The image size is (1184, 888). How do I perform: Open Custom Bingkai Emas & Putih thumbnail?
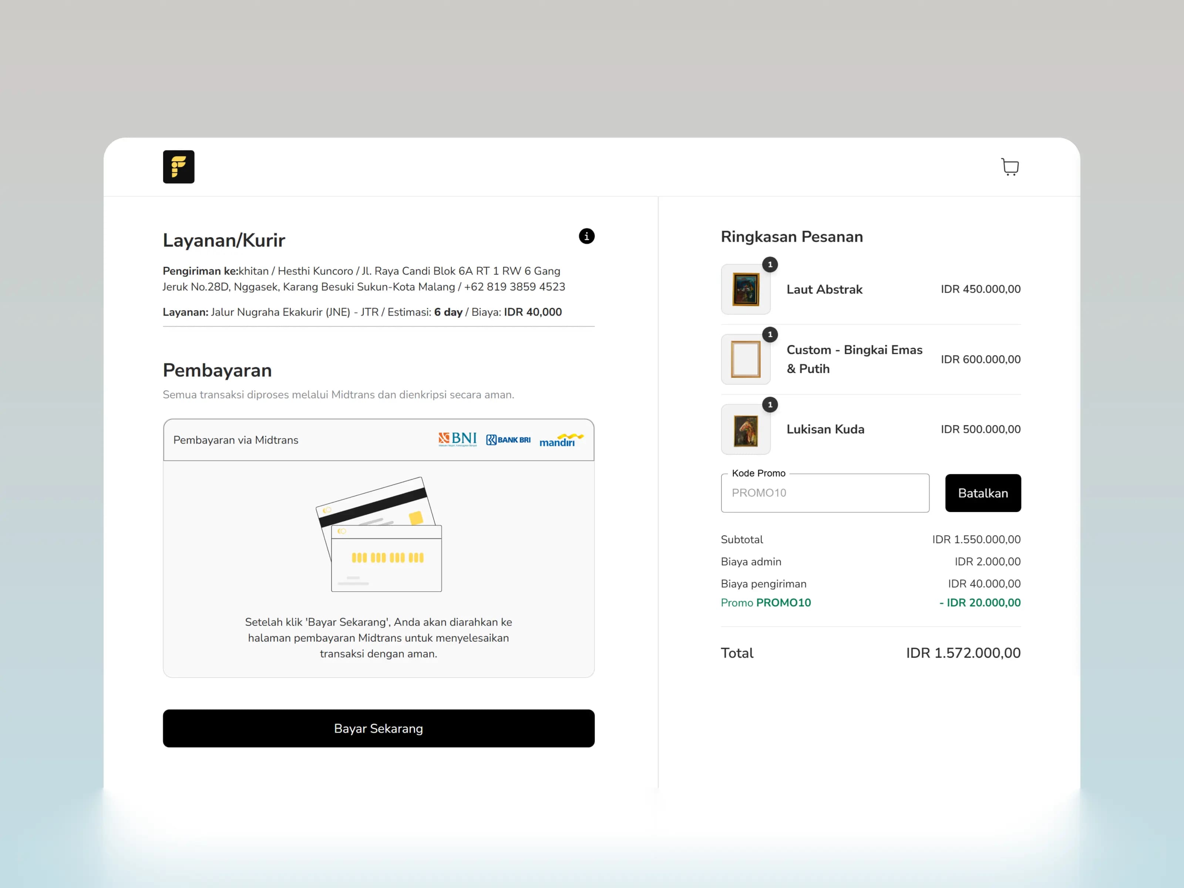coord(746,359)
